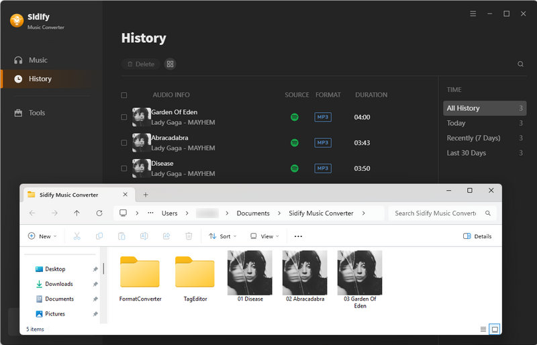Click the Share icon in Explorer toolbar
Viewport: 537px width, 345px height.
tap(166, 236)
